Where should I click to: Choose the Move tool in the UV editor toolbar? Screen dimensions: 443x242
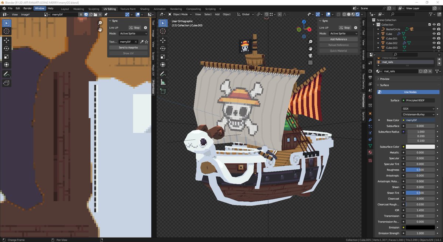[x=7, y=40]
